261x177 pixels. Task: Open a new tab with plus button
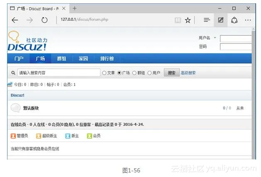tap(75, 8)
